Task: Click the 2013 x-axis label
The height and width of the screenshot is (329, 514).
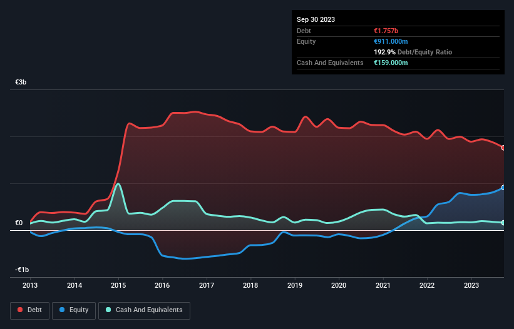Action: pyautogui.click(x=30, y=285)
